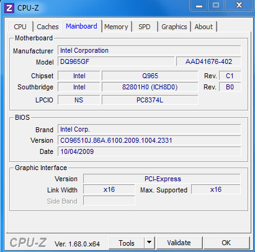Select the PCI-Express version field
Screen dimensions: 255x252
162,179
